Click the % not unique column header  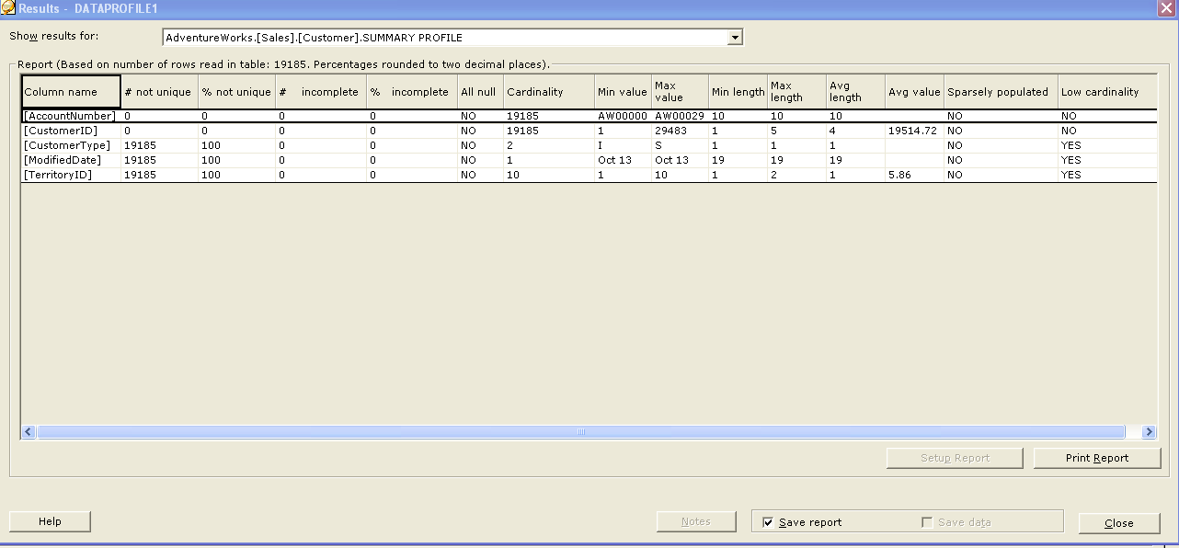point(236,92)
